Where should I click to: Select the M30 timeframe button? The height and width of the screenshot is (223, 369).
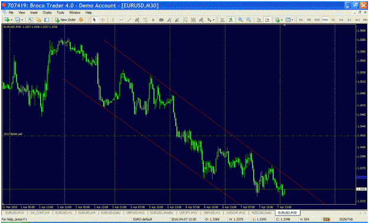[325, 20]
